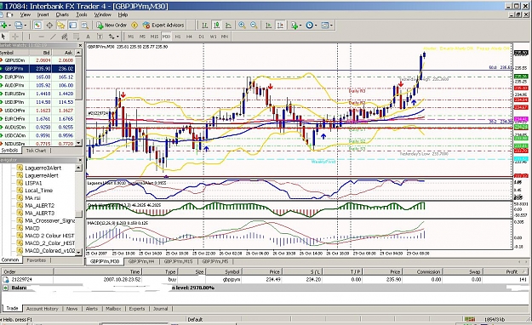Toggle chart auto scroll icon
The image size is (532, 325).
pyautogui.click(x=268, y=26)
